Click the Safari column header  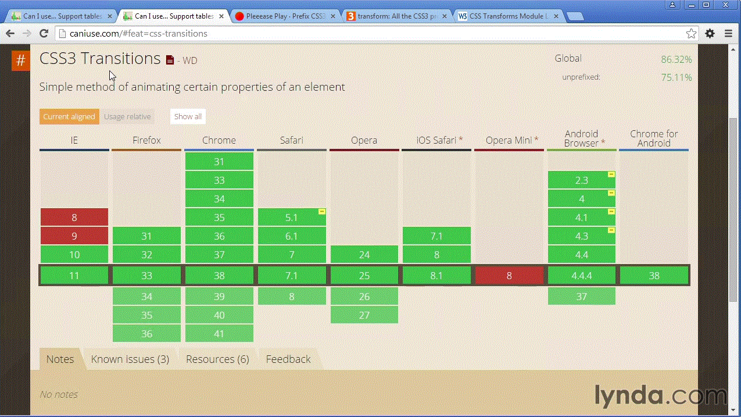292,140
